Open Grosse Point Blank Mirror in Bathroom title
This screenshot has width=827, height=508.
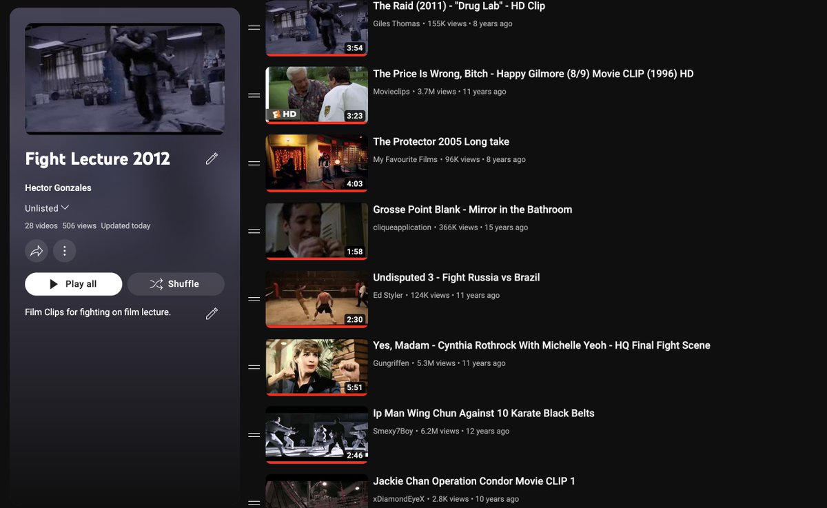pos(473,210)
